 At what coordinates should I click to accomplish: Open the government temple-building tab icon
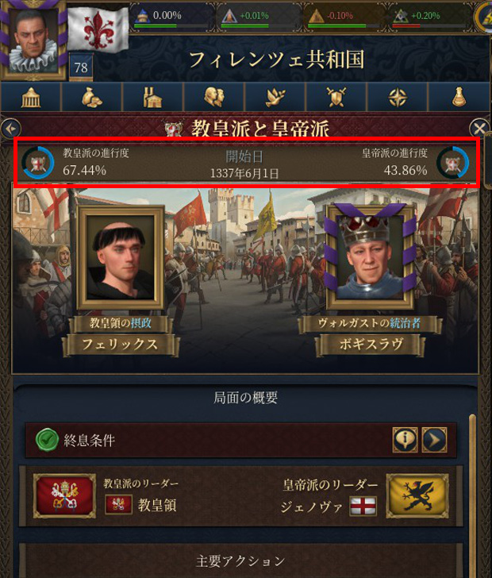(31, 97)
